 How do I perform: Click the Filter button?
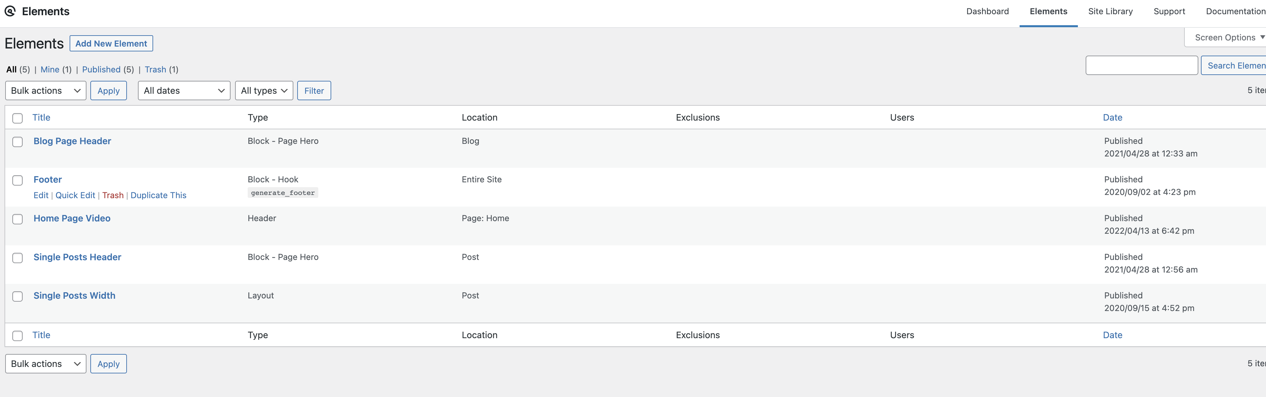coord(314,91)
